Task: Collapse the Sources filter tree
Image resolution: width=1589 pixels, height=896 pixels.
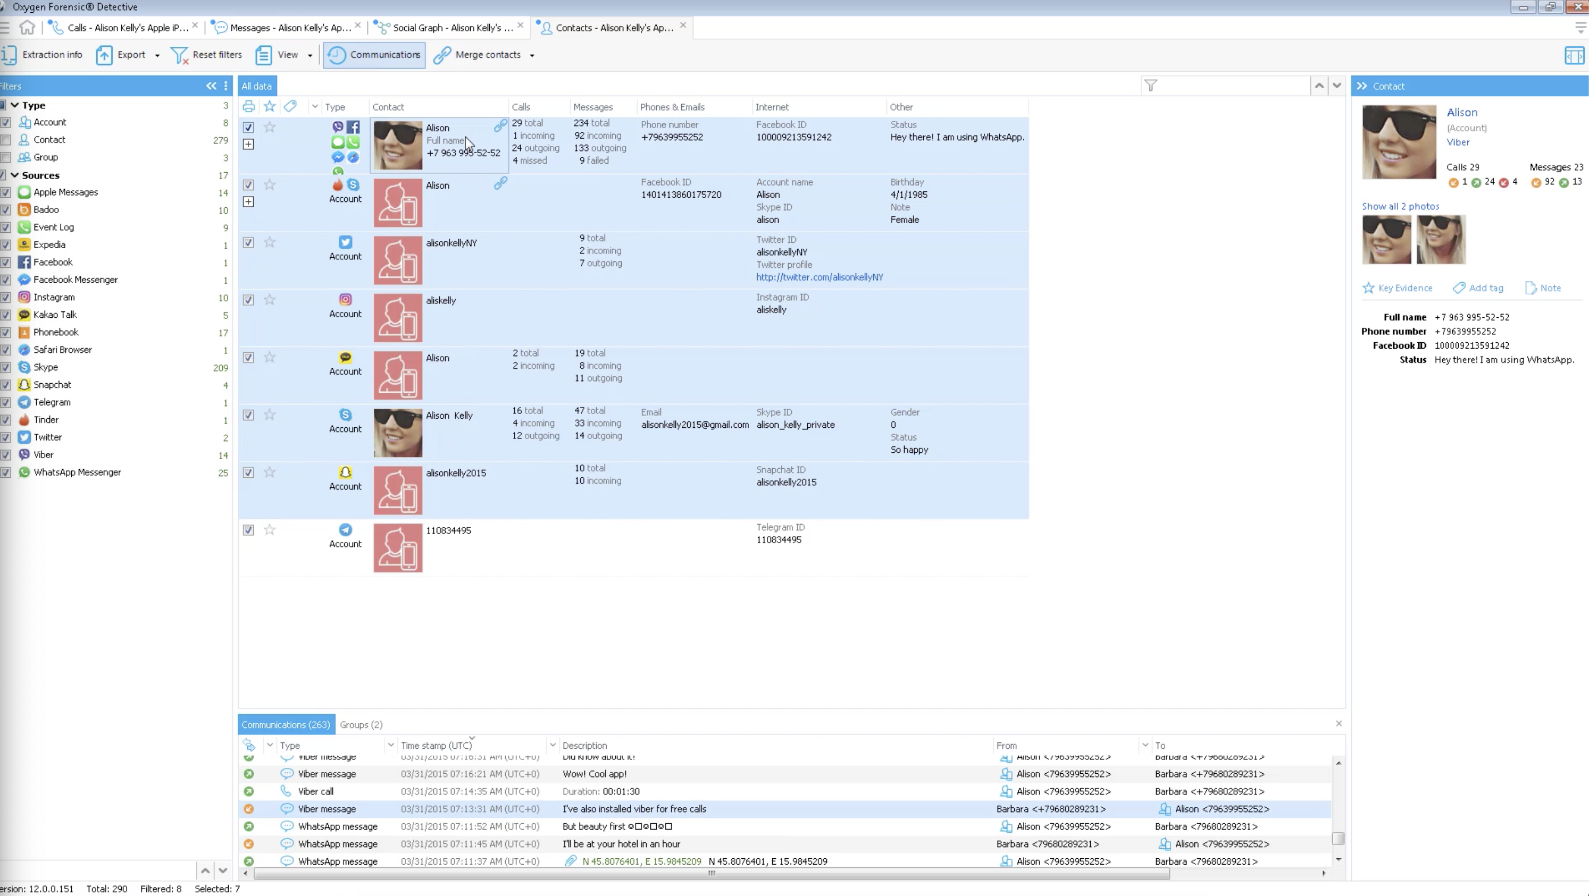Action: pyautogui.click(x=15, y=175)
